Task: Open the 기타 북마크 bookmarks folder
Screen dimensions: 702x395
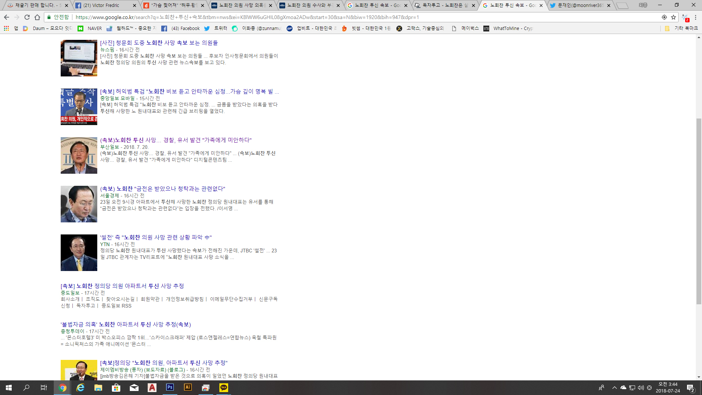Action: [682, 28]
